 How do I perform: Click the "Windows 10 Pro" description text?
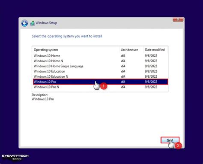click(43, 99)
